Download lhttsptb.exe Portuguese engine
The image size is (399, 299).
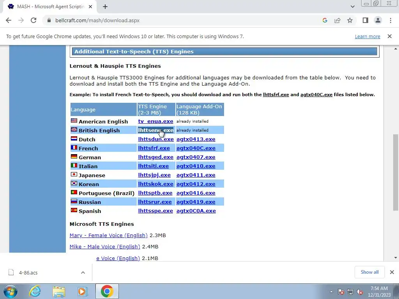155,193
